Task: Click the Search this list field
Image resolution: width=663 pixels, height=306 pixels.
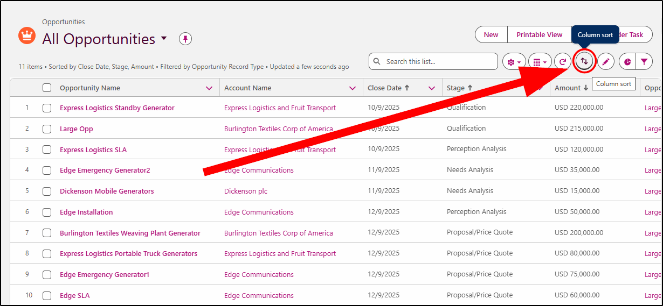Action: tap(437, 61)
